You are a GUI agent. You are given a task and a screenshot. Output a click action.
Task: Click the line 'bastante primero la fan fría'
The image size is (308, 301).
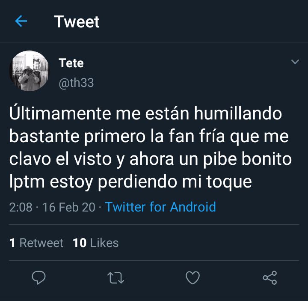(117, 137)
